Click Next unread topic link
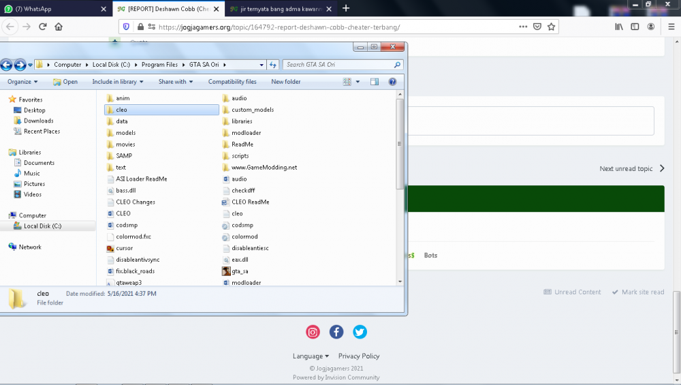Viewport: 681px width, 385px height. pyautogui.click(x=632, y=168)
